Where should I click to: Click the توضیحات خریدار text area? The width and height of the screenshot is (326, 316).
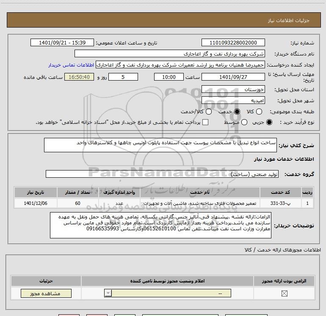tap(160, 225)
